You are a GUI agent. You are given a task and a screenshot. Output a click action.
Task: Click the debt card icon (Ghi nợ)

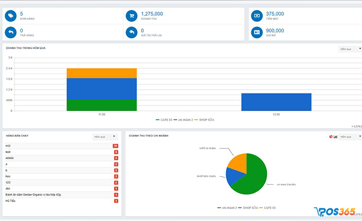(257, 32)
